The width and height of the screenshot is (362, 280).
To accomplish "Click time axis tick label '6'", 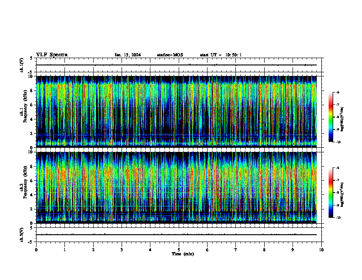I will click(208, 250).
